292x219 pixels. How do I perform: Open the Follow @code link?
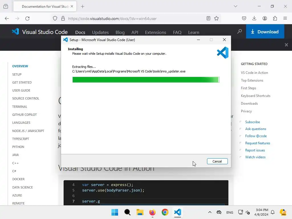point(256,136)
